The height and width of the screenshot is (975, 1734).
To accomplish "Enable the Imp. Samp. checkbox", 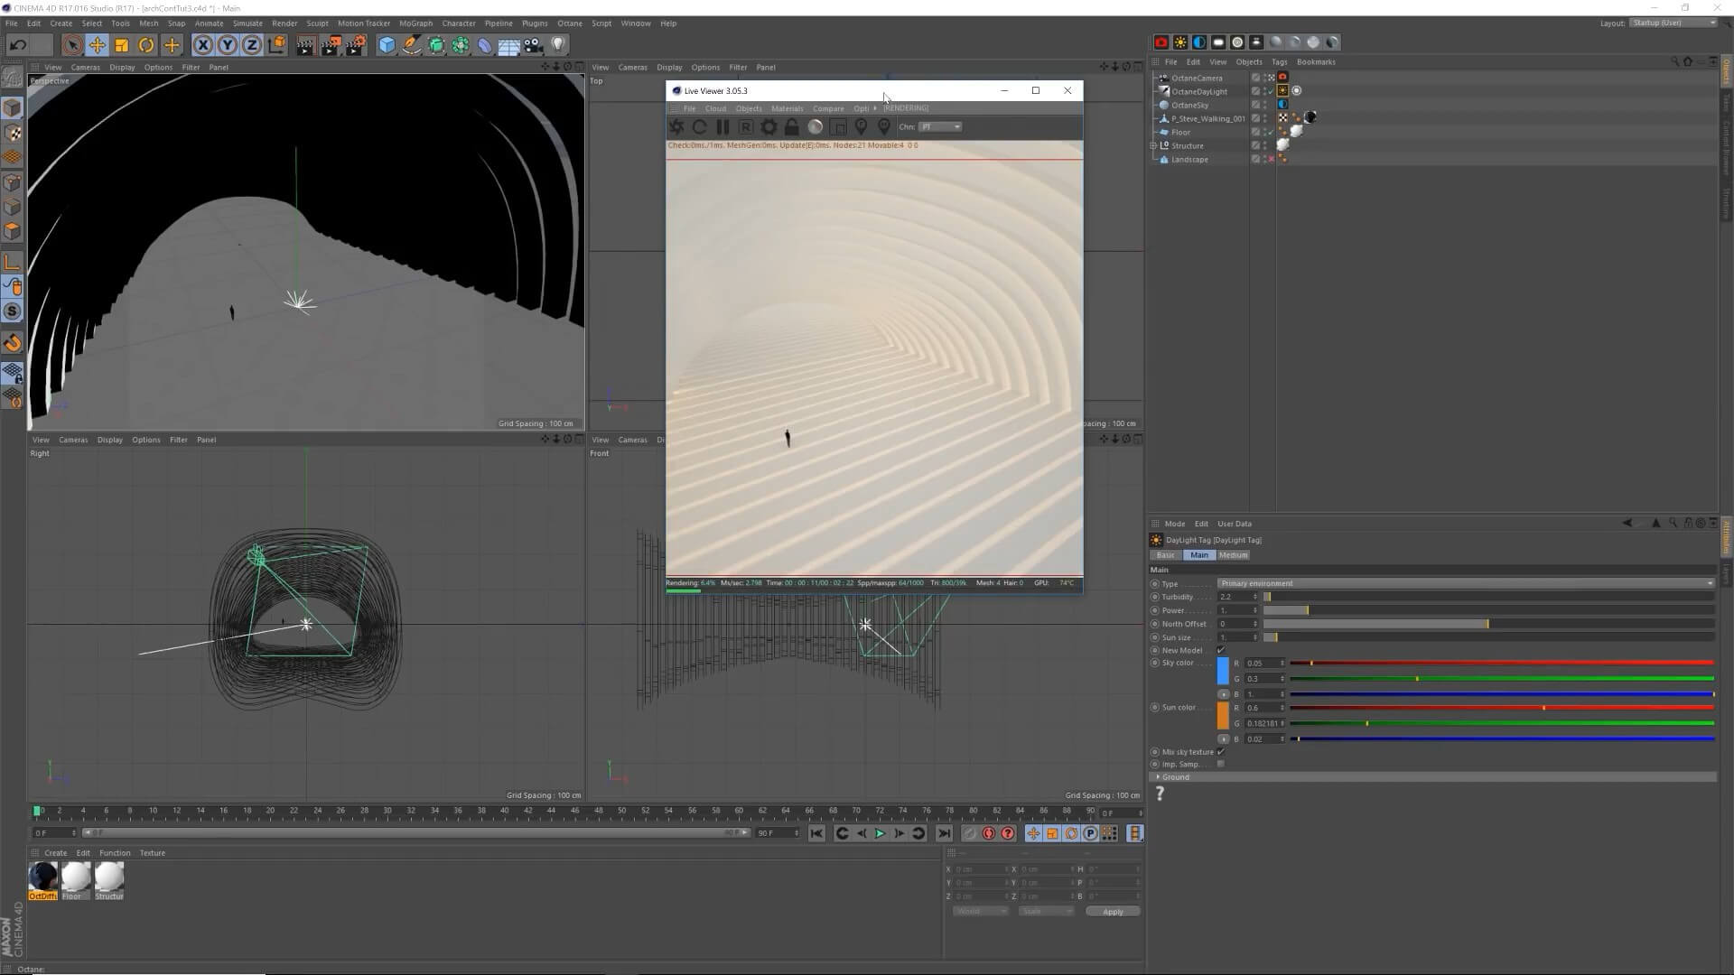I will [1221, 765].
